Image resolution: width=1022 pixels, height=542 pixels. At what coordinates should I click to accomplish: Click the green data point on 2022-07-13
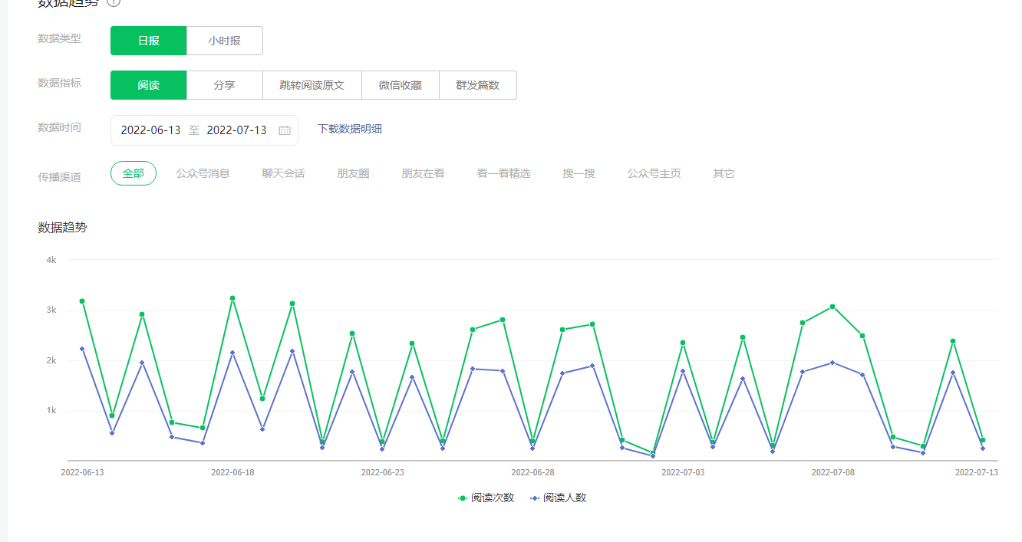pyautogui.click(x=983, y=440)
